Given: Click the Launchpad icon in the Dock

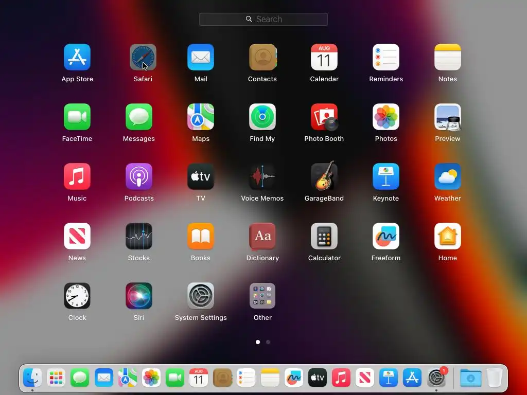Looking at the screenshot, I should [x=56, y=378].
